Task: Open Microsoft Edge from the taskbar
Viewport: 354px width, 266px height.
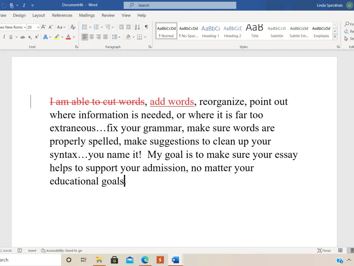Action: pyautogui.click(x=145, y=260)
